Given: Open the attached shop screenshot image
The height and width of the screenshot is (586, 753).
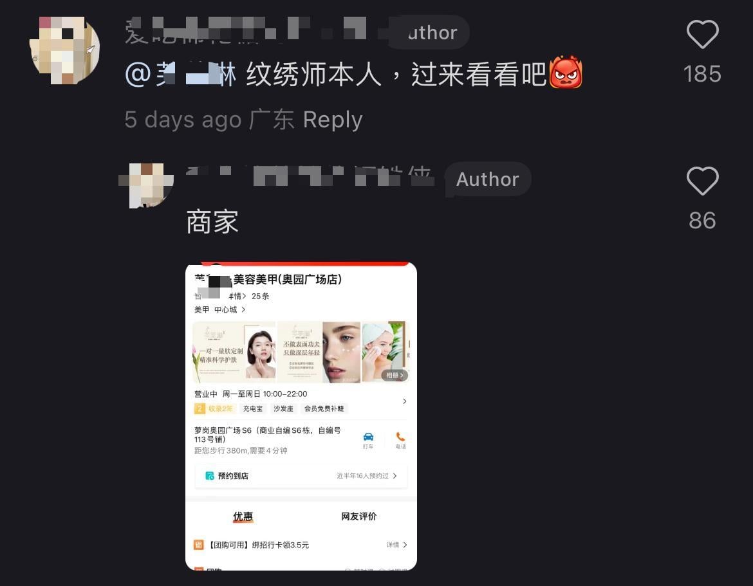Looking at the screenshot, I should click(x=301, y=416).
